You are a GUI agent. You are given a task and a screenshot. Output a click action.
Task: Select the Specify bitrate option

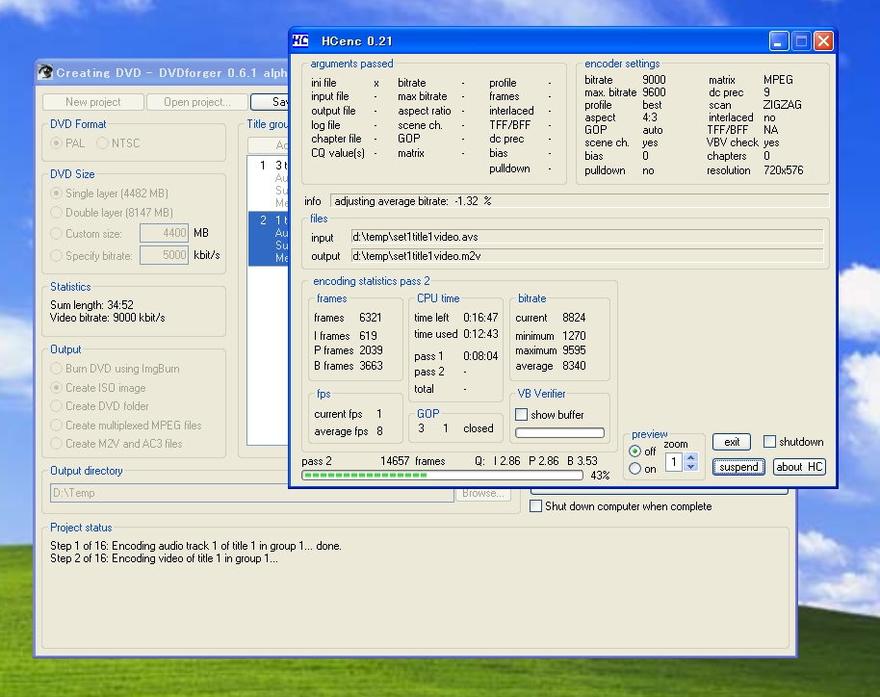tap(56, 256)
